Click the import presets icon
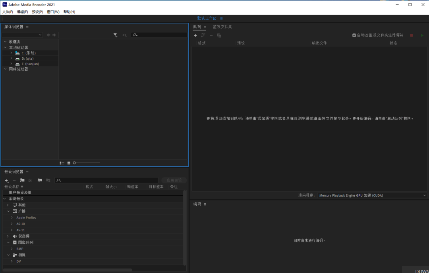The height and width of the screenshot is (273, 429). click(40, 180)
